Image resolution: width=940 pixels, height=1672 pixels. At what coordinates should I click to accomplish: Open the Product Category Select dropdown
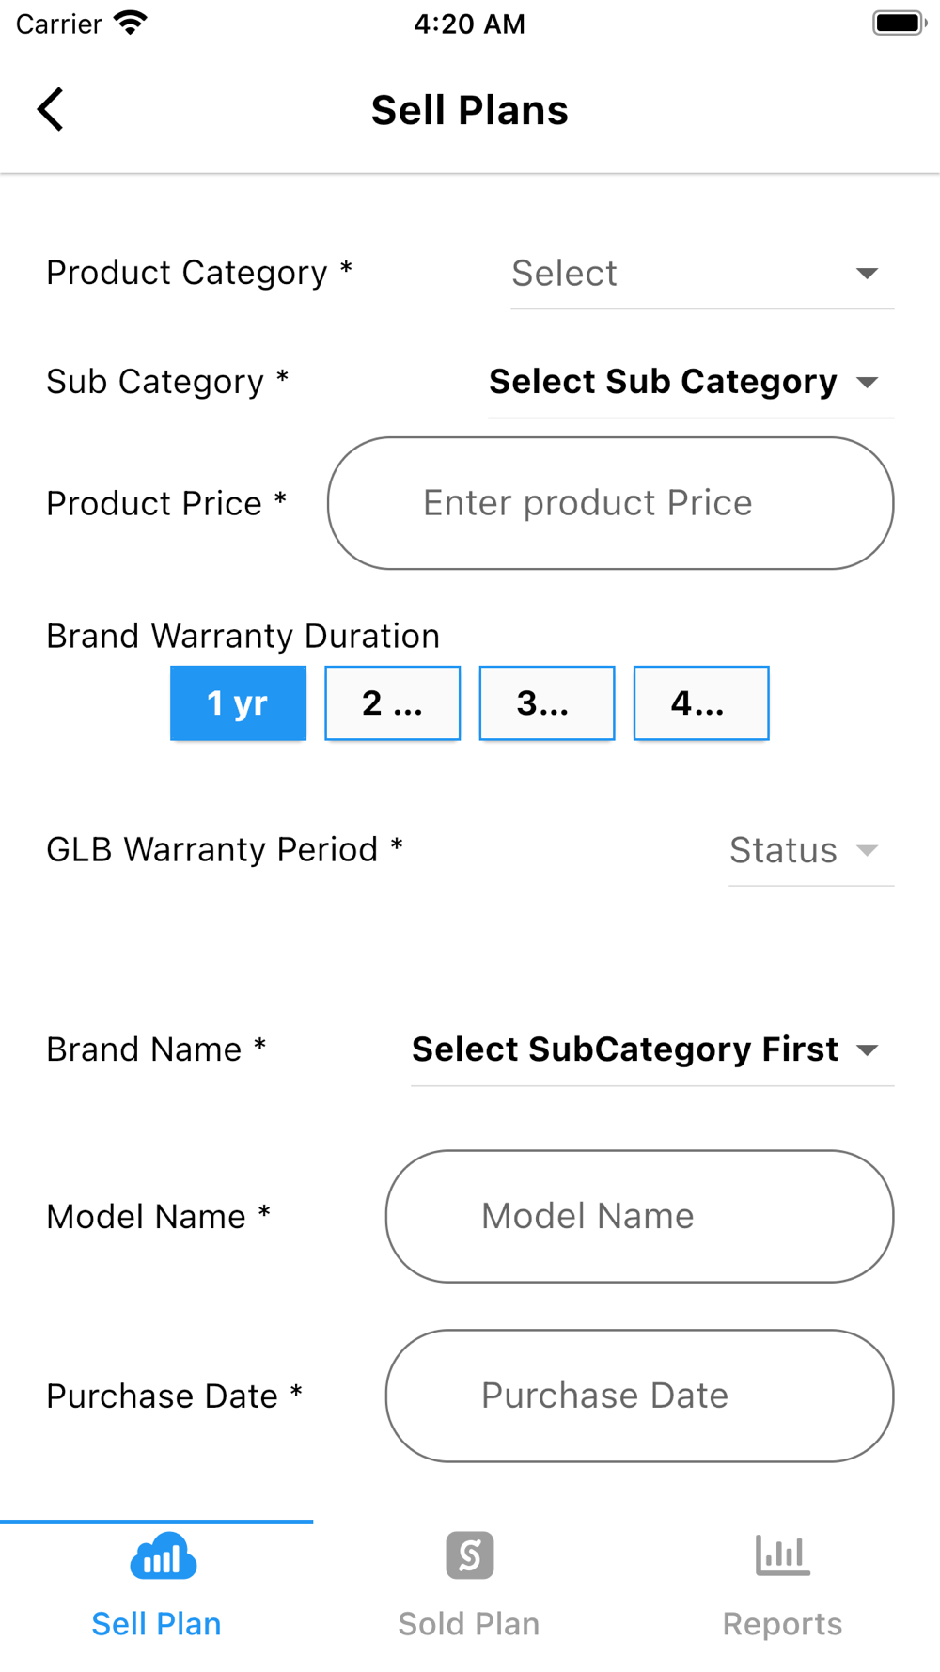point(702,274)
